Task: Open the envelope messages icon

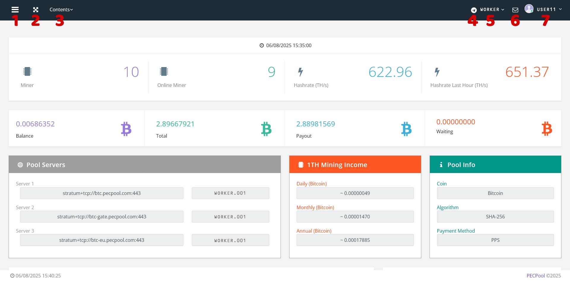Action: 515,10
